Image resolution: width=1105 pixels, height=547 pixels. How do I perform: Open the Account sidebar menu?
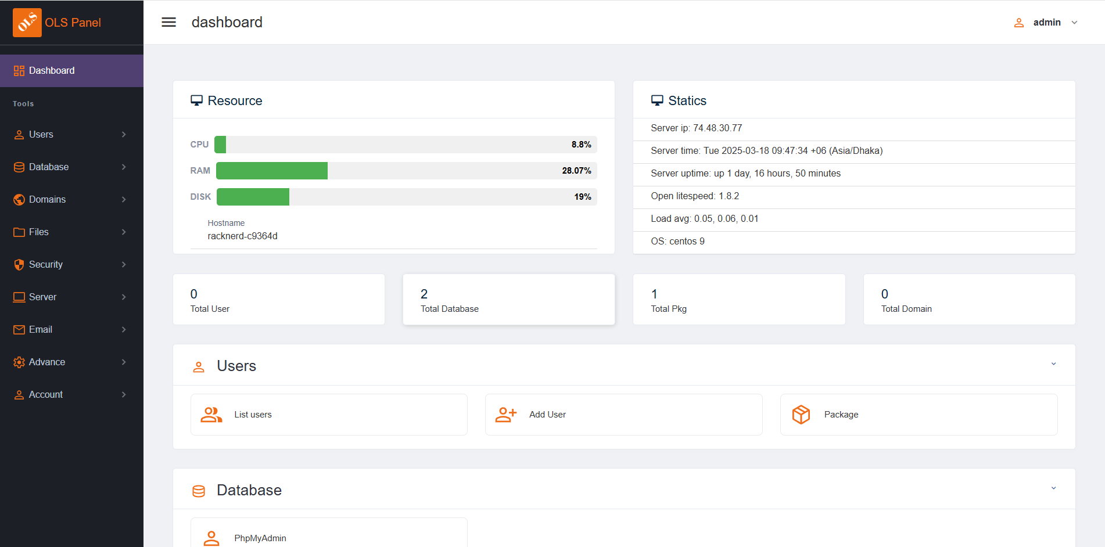point(46,395)
